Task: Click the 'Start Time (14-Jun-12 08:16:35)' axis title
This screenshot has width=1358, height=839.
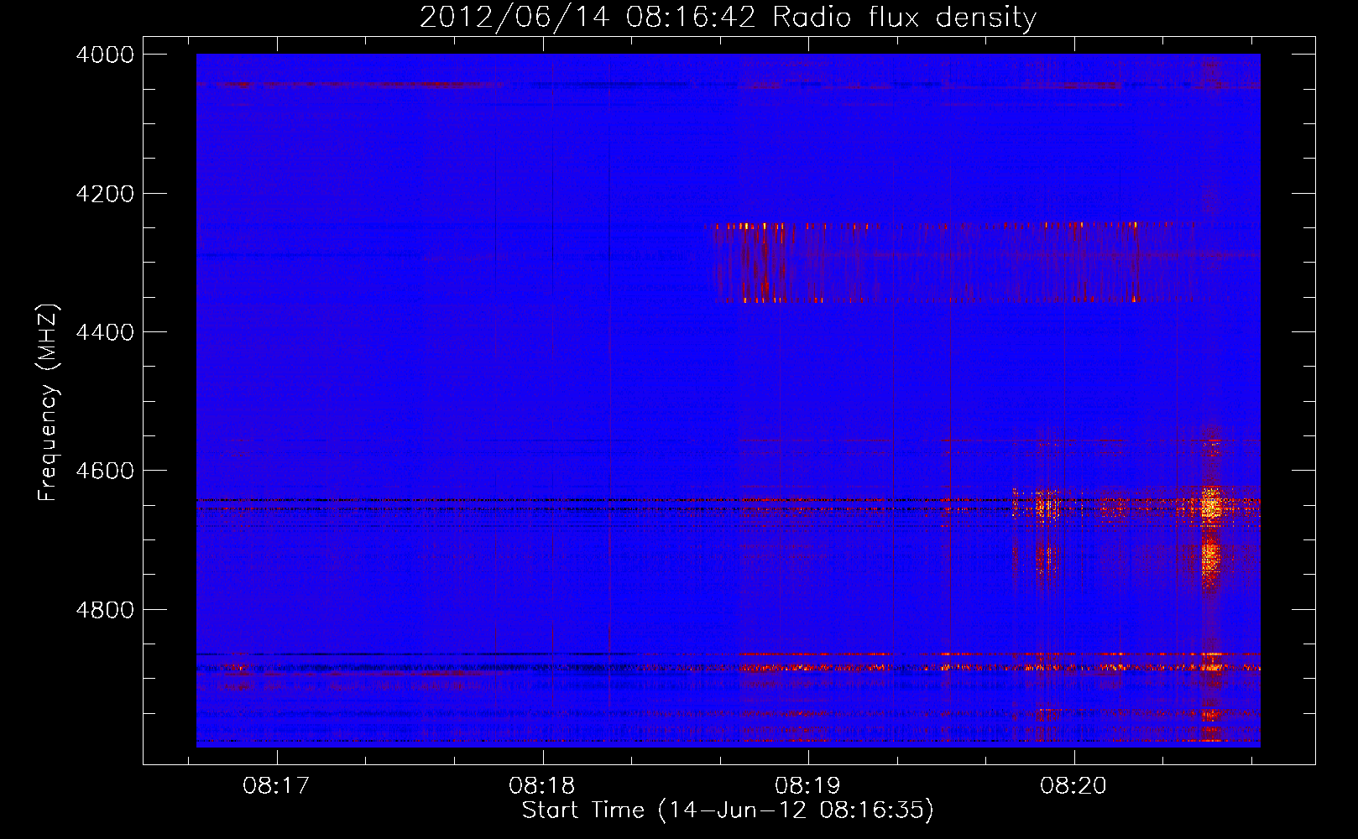Action: tap(728, 810)
